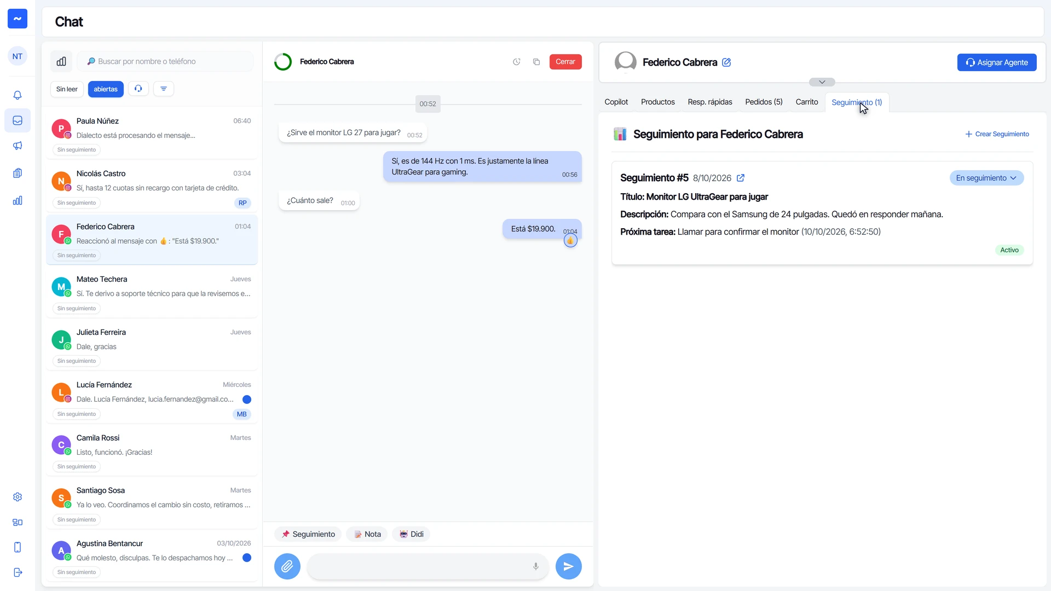
Task: Toggle the abiertas filter
Action: (x=106, y=89)
